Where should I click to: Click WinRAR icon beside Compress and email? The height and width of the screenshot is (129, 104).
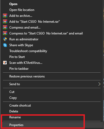point(5,28)
